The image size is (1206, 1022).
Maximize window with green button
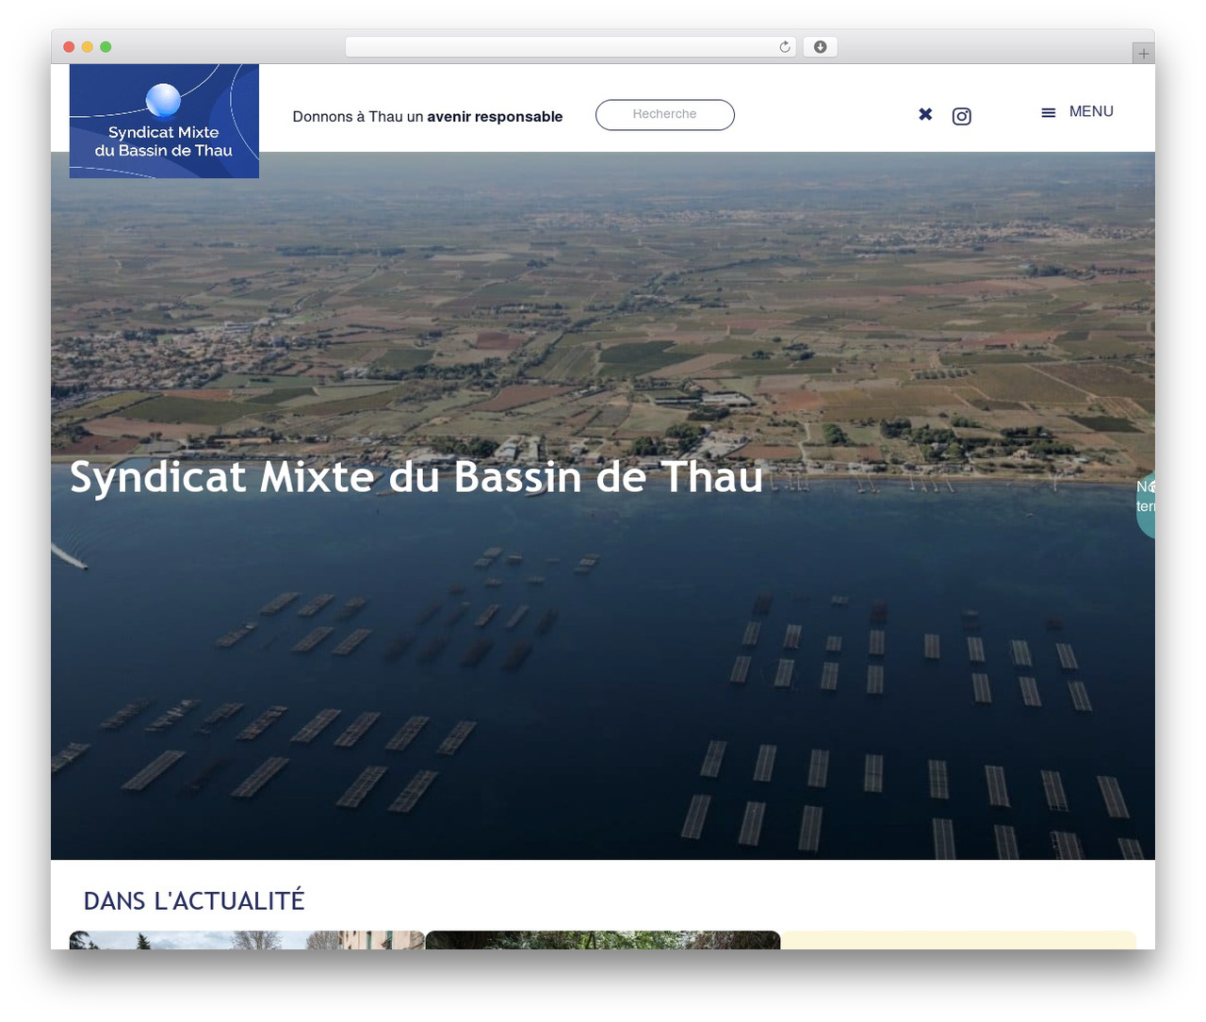click(106, 47)
